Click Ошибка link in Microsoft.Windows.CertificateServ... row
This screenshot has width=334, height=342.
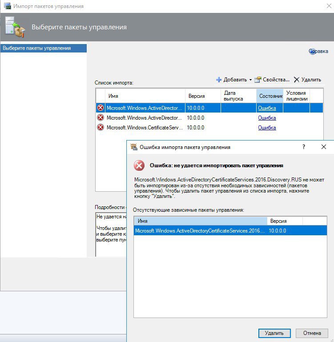(267, 128)
